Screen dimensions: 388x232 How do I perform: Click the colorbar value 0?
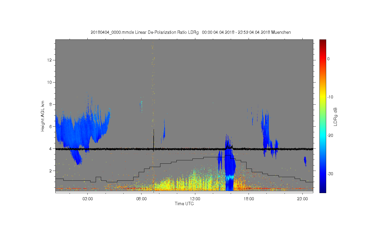coord(329,59)
